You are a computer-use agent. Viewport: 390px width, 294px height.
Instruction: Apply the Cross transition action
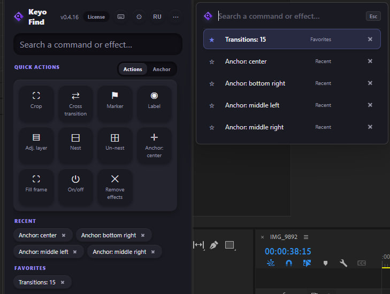click(75, 104)
